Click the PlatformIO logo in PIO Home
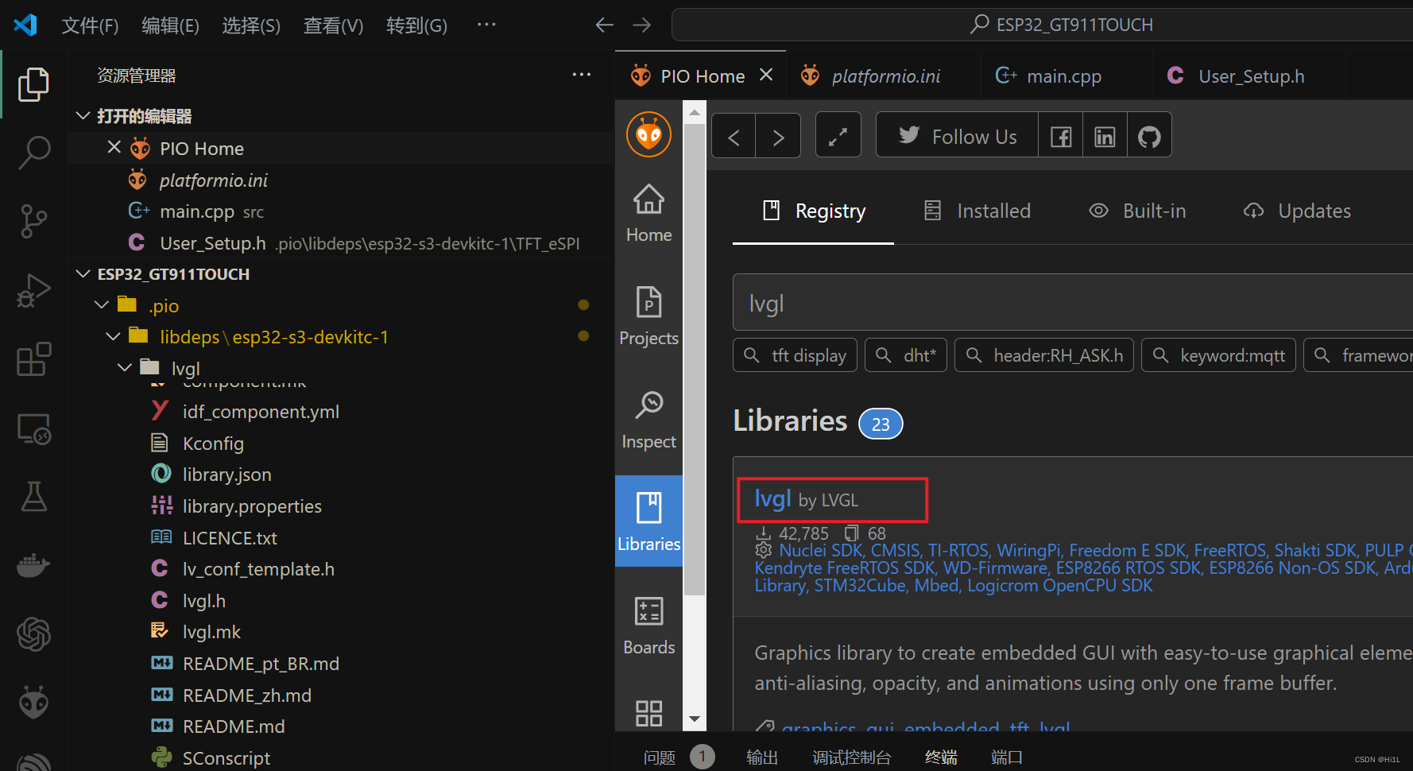Image resolution: width=1413 pixels, height=771 pixels. coord(648,134)
